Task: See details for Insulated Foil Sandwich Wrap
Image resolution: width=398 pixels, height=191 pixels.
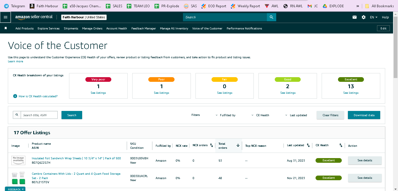Action: tap(365, 160)
